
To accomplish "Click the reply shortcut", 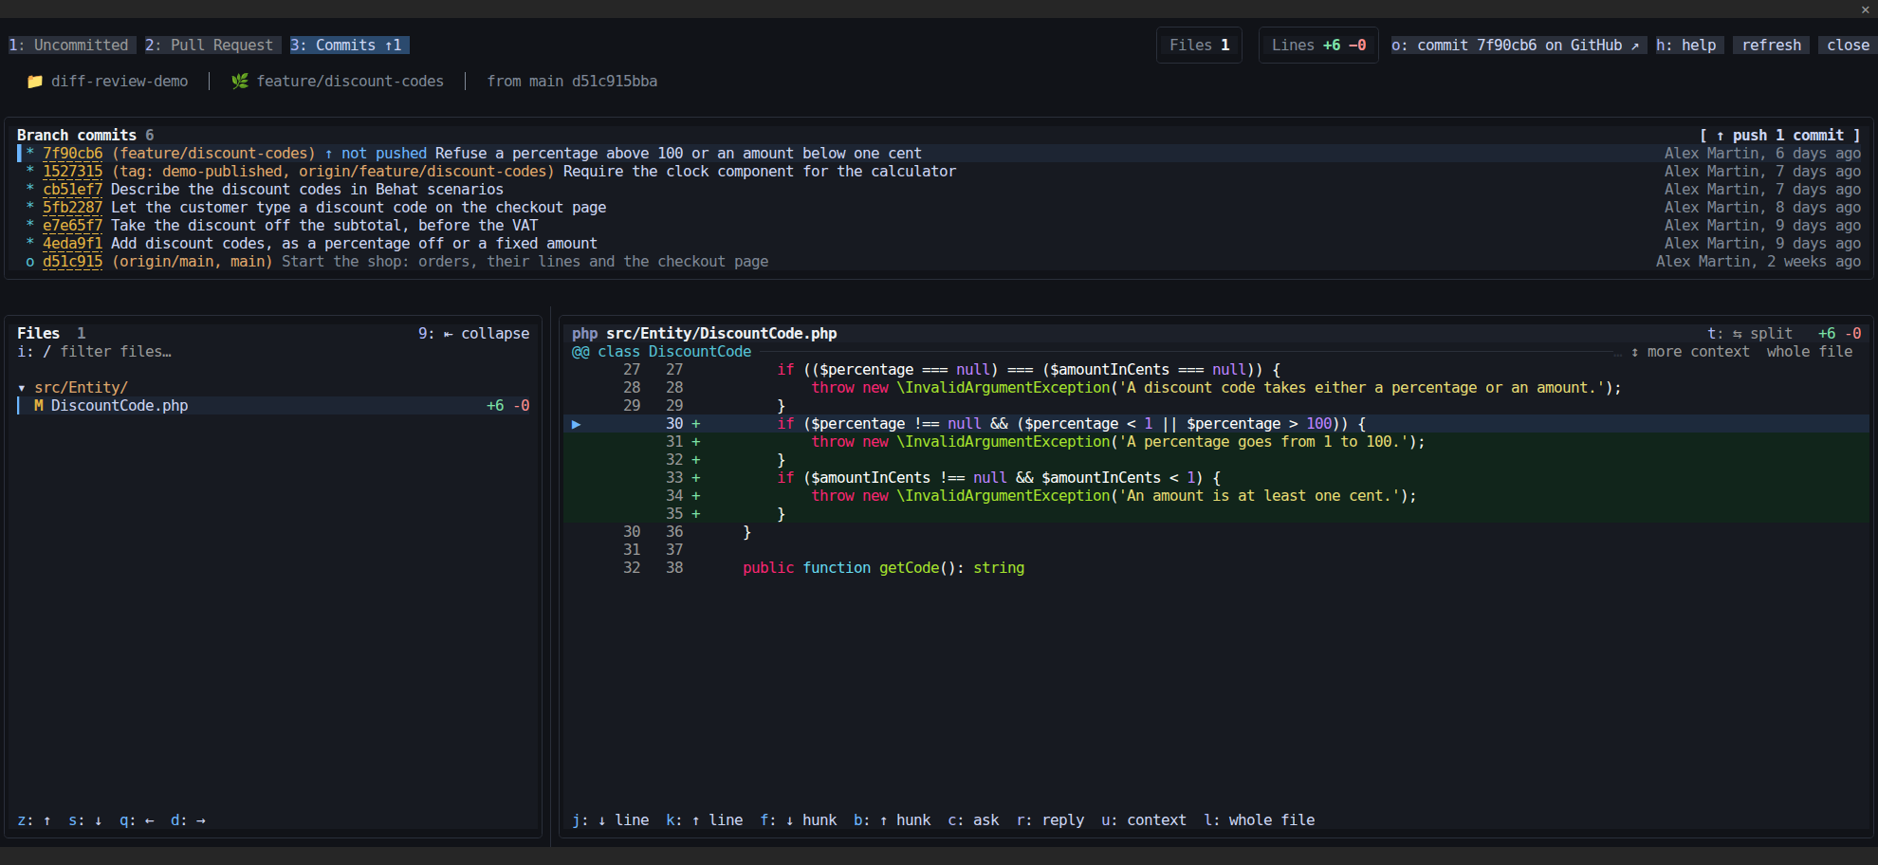I will coord(1050,820).
